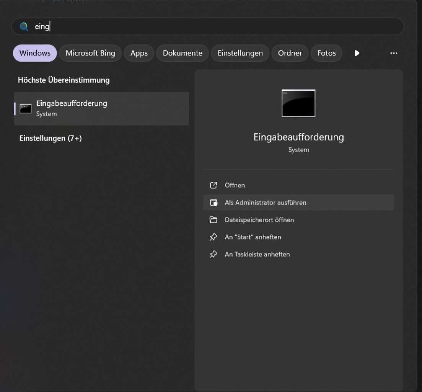Click the large Eingabeaufforderung preview icon
Image resolution: width=422 pixels, height=392 pixels.
point(298,103)
